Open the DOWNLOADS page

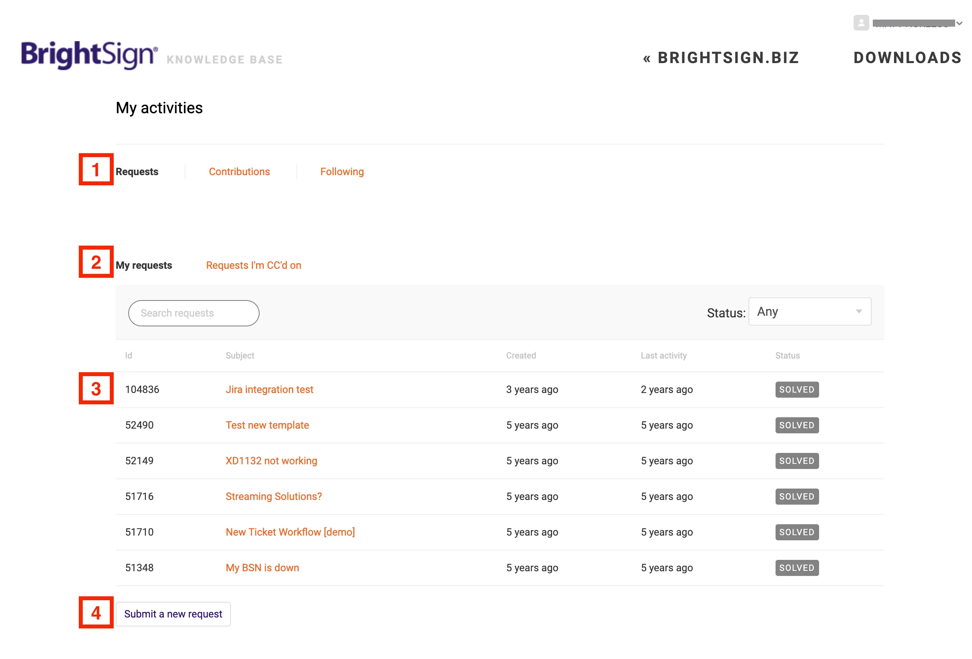coord(908,58)
